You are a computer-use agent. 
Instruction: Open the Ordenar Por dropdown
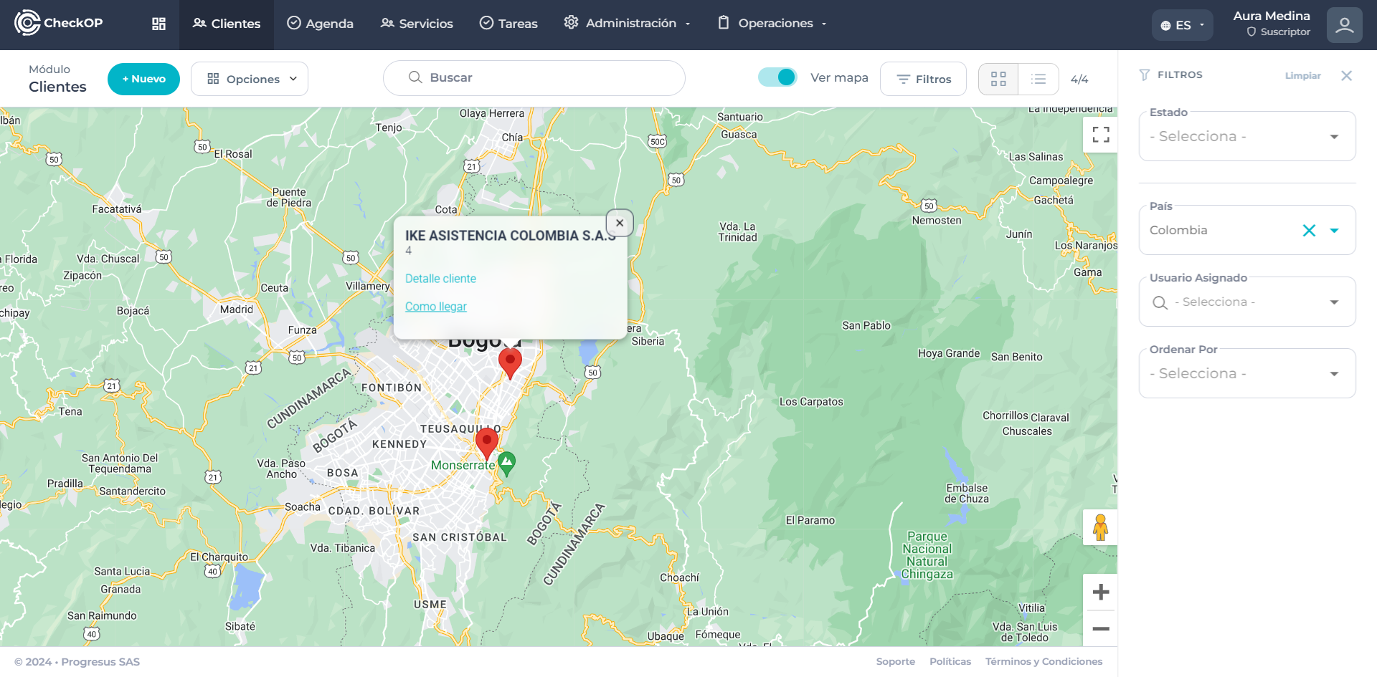tap(1247, 373)
